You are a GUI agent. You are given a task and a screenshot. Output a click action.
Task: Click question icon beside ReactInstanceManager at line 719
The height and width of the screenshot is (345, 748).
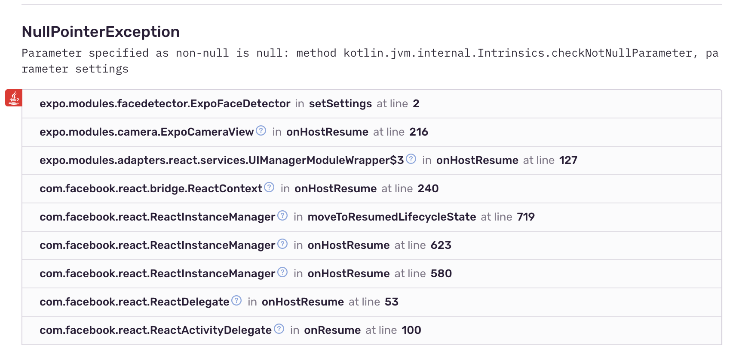[x=282, y=215]
